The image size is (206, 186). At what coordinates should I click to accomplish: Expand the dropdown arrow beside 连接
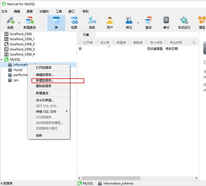(x=19, y=23)
